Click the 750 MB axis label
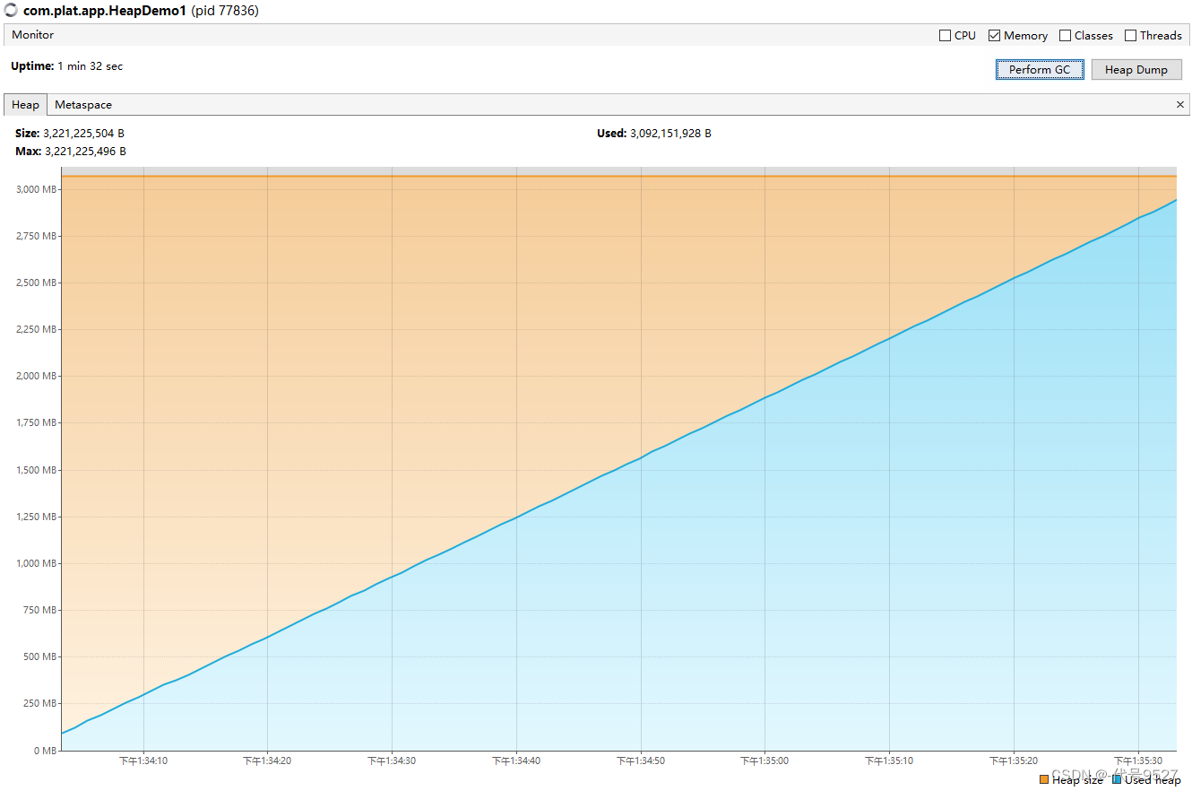1192x791 pixels. [41, 610]
